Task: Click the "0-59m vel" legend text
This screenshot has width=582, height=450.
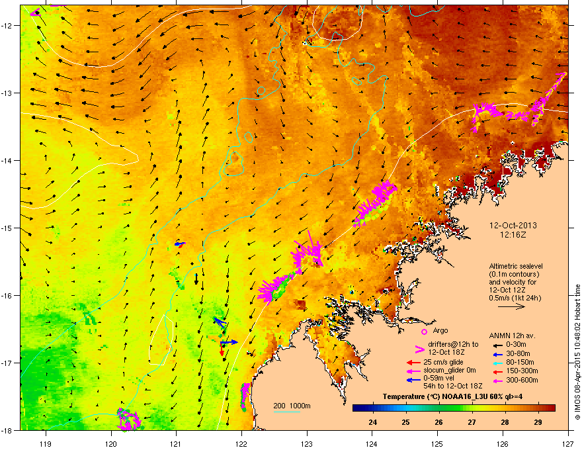Action: pos(438,378)
